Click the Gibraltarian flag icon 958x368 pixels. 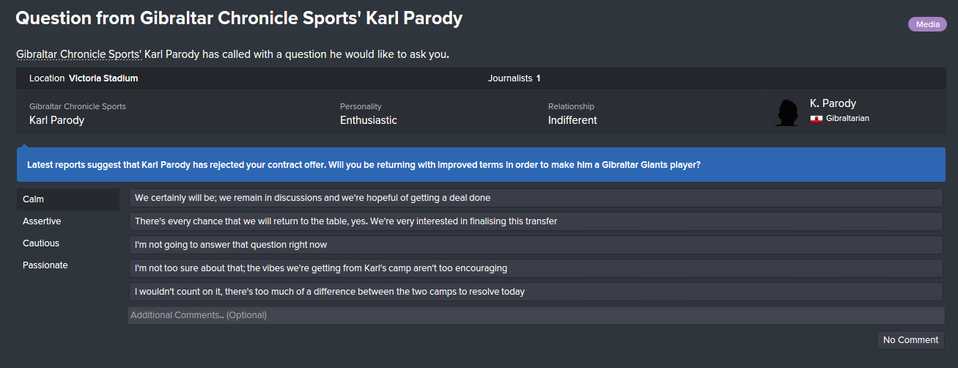pos(816,119)
